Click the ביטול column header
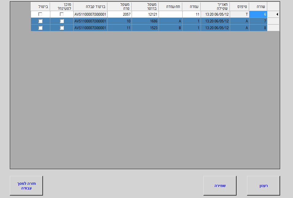This screenshot has width=293, height=198. coord(40,6)
